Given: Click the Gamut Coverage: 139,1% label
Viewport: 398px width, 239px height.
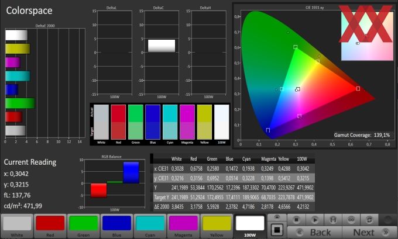Looking at the screenshot, I should (362, 135).
